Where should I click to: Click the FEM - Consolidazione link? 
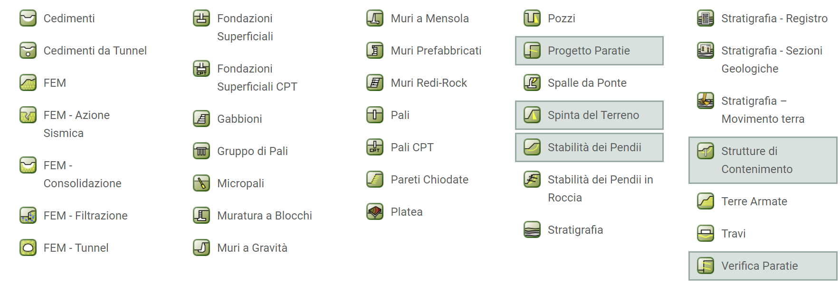[x=82, y=174]
